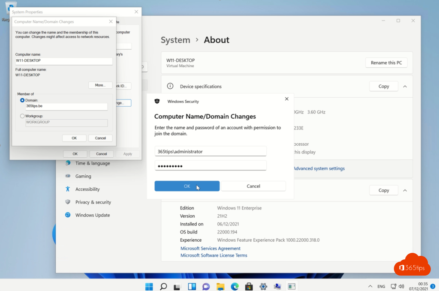Show hidden tray icons chevron
The width and height of the screenshot is (439, 291).
coord(370,286)
